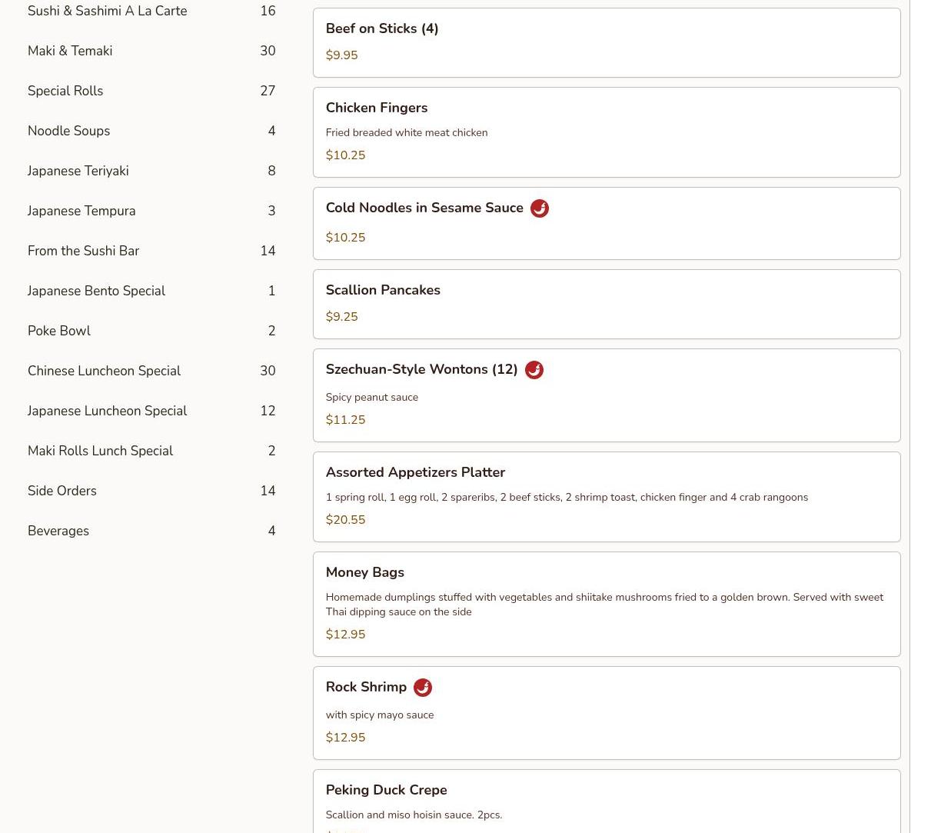The width and height of the screenshot is (941, 833).
Task: Click Money Bags $12.95 price
Action: (x=345, y=635)
